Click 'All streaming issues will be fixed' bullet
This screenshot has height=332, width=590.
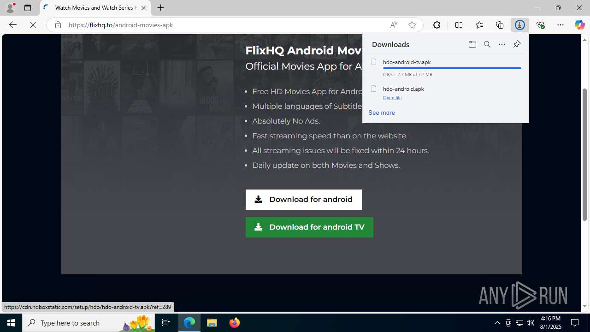[x=341, y=150]
